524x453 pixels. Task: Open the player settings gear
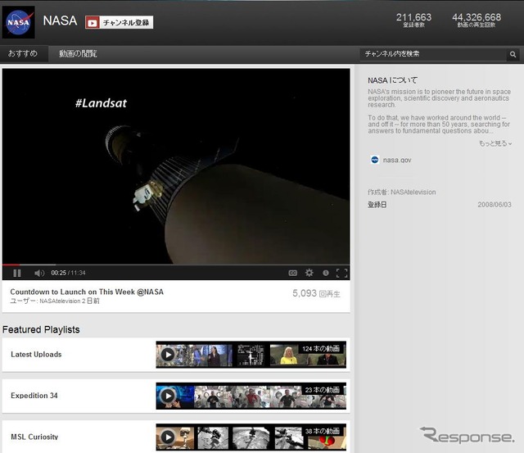coord(309,273)
